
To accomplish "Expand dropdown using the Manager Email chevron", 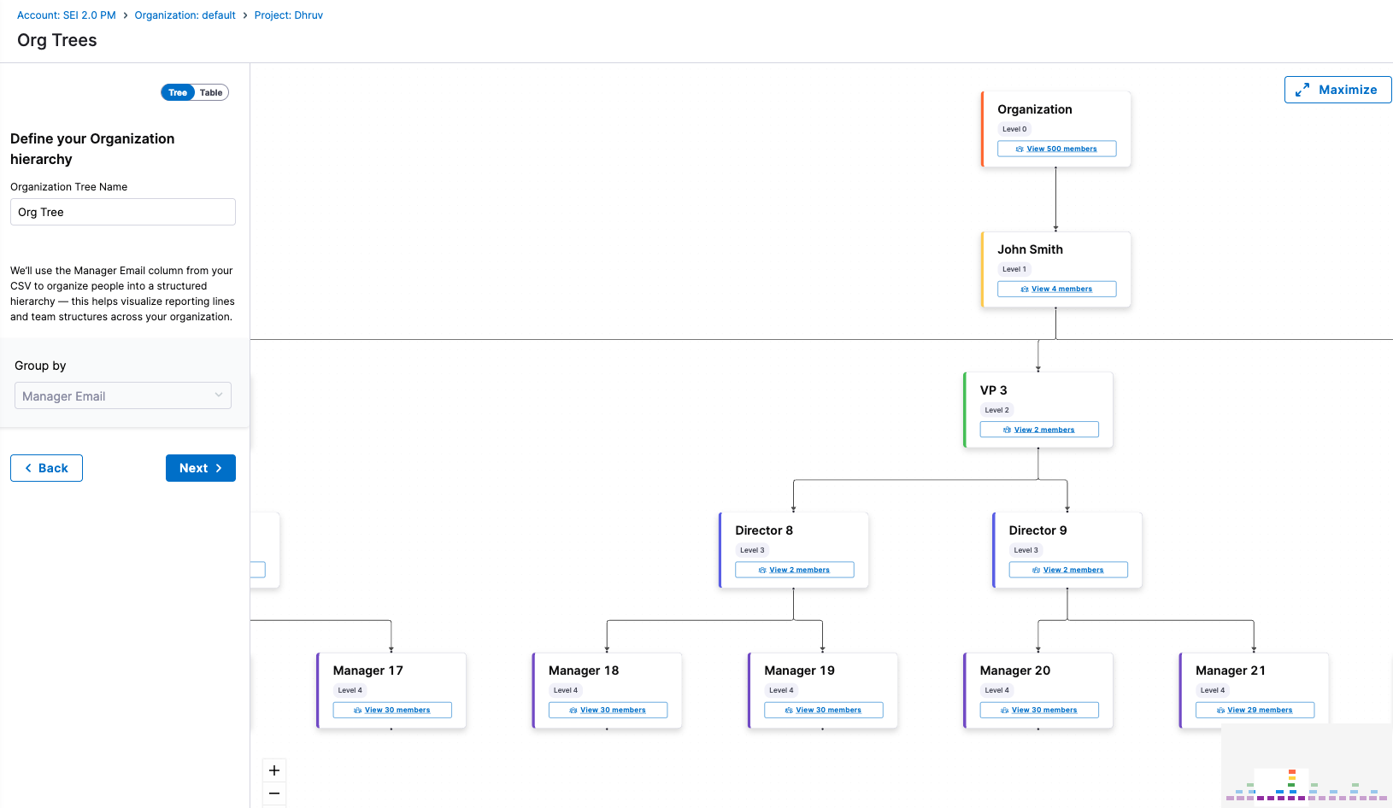I will 219,395.
